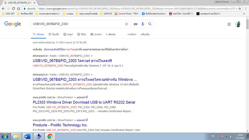Open a new browser tab
This screenshot has height=140, width=249.
pyautogui.click(x=41, y=3)
